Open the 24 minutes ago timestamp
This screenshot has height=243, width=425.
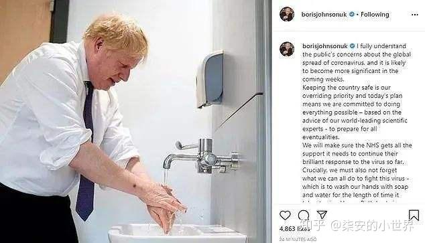[298, 239]
